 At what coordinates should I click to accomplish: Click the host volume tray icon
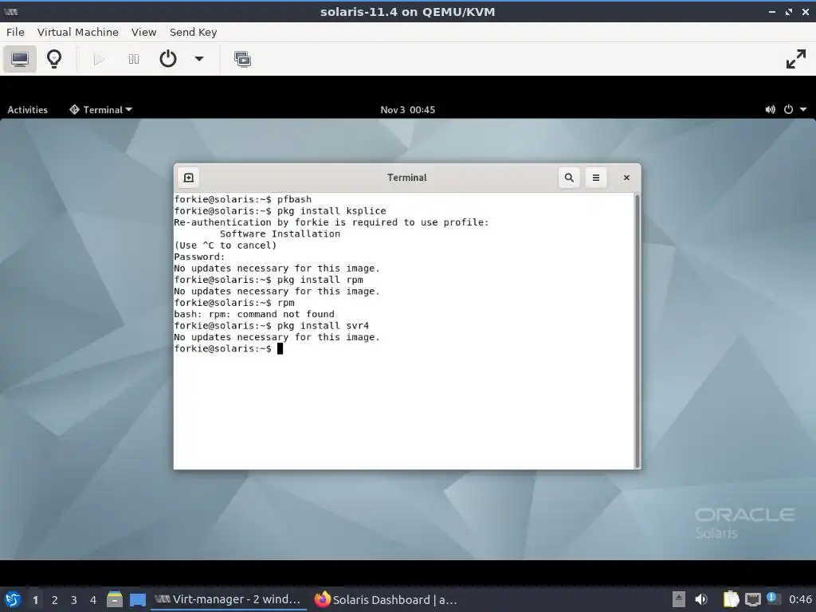pyautogui.click(x=701, y=599)
